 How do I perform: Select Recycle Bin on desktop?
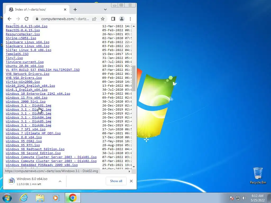[x=258, y=176]
